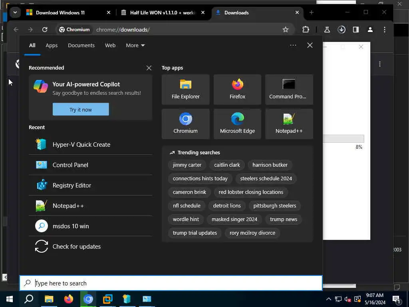
Task: Open Chromium three-dot main menu
Action: (x=385, y=30)
